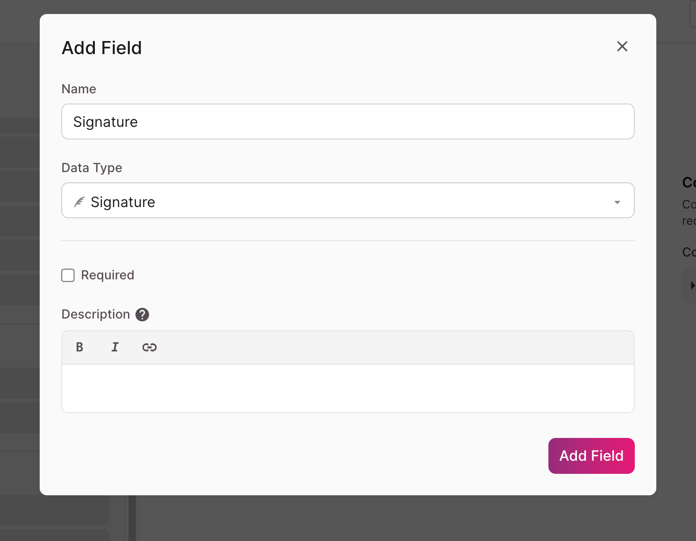
Task: Click the Required label text
Action: 107,275
